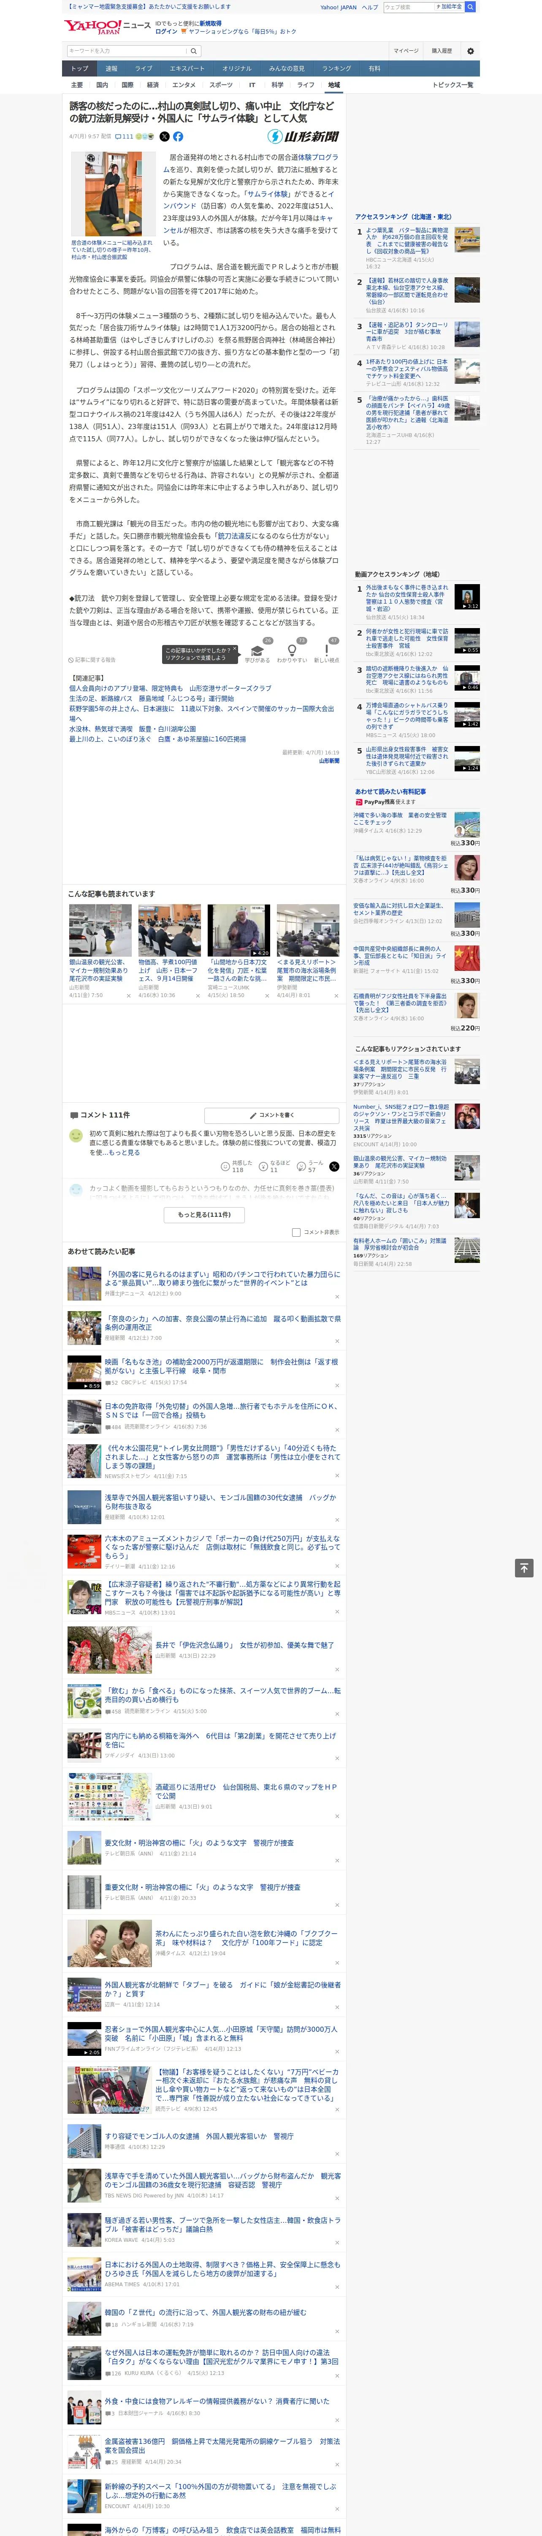Viewport: 542px width, 2536px height.
Task: Open the 加絞年度 dropdown near top search
Action: click(x=450, y=7)
